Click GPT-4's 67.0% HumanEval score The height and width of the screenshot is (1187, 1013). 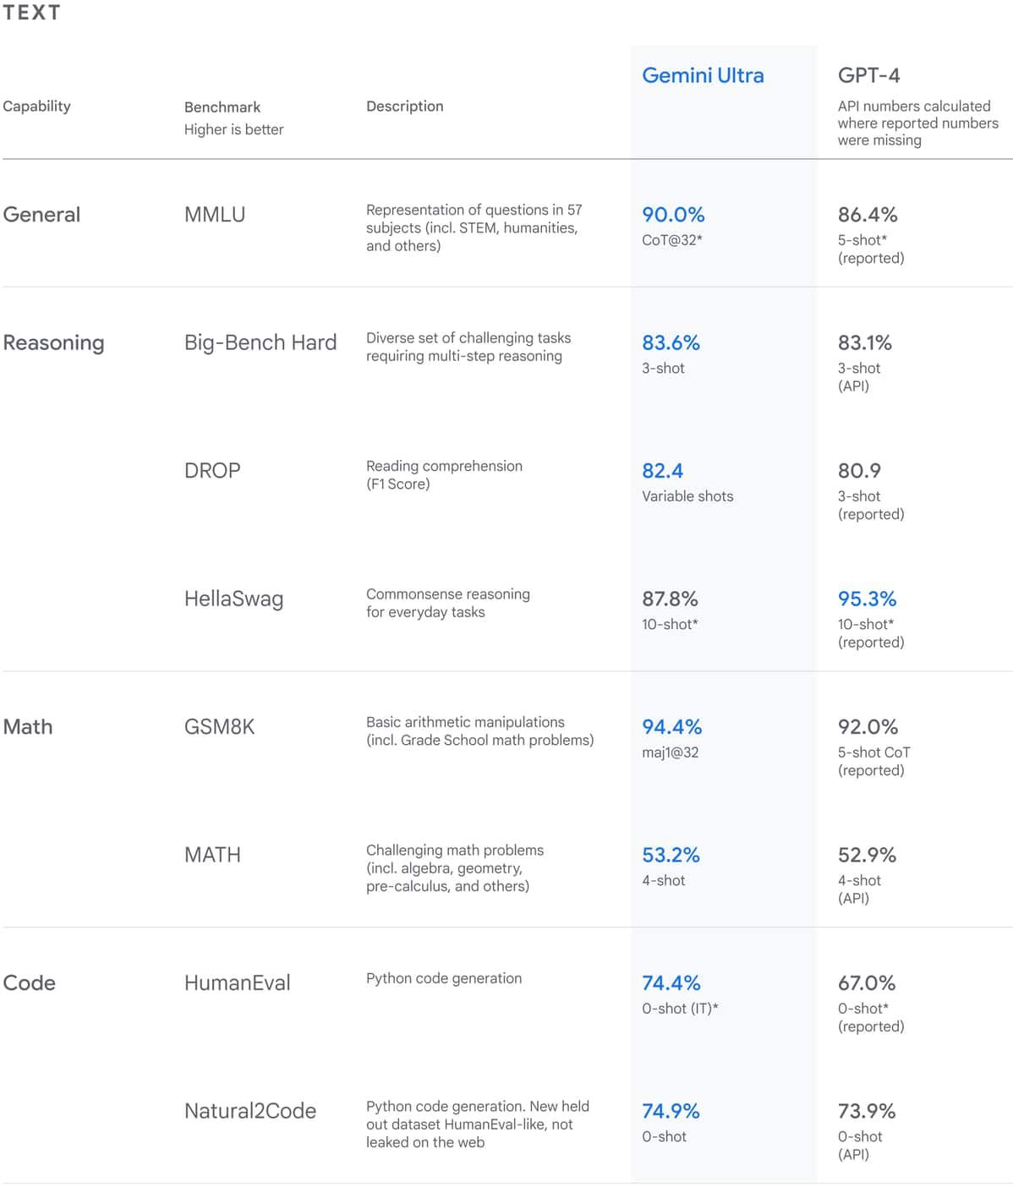pyautogui.click(x=867, y=983)
